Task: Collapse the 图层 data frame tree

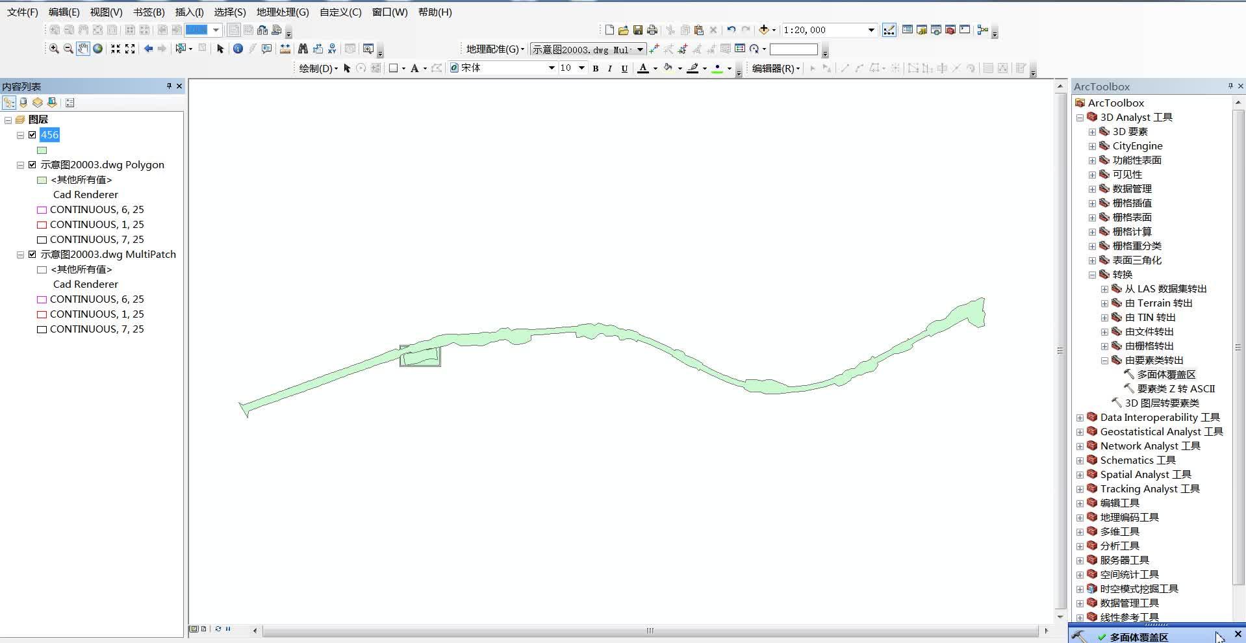Action: pyautogui.click(x=8, y=120)
